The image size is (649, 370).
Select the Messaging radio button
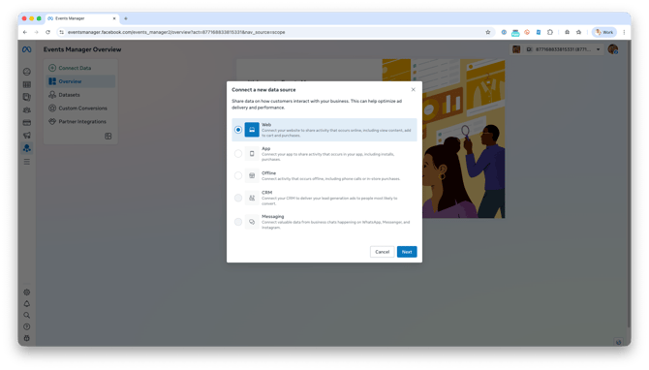coord(238,222)
